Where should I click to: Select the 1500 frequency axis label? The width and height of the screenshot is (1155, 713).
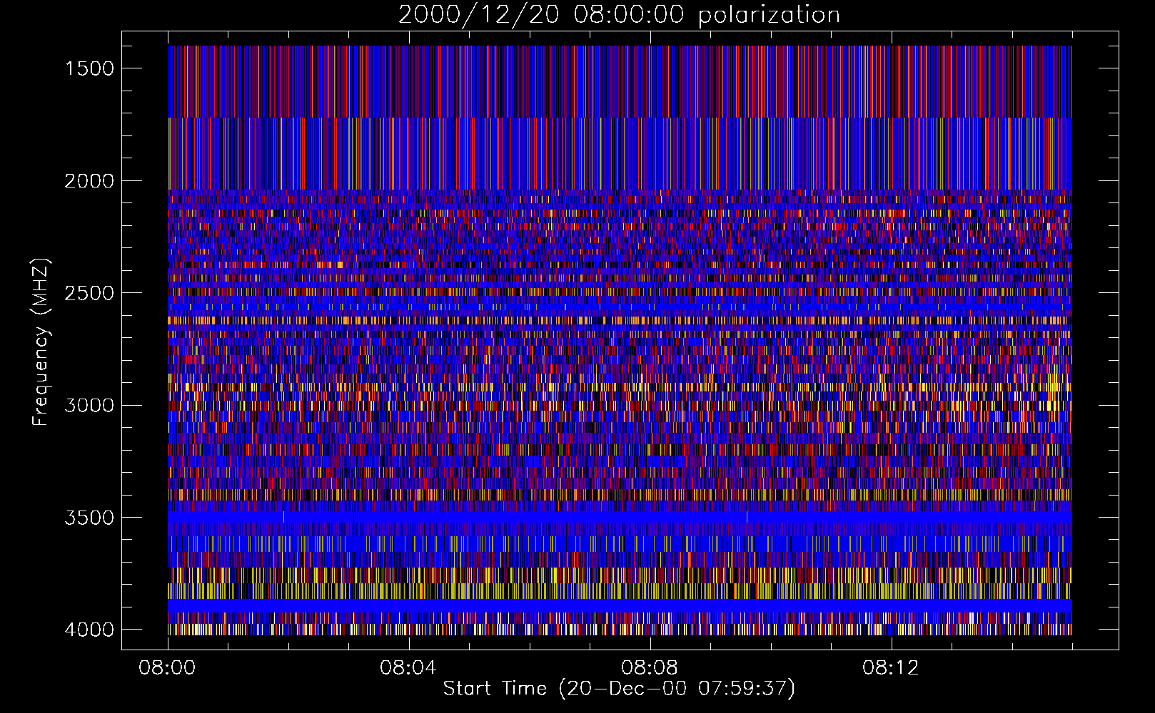[89, 68]
